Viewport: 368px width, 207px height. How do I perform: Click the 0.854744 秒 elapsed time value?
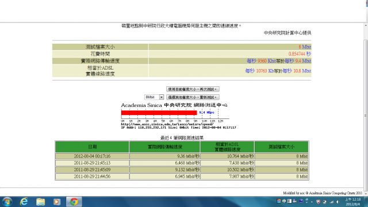click(300, 53)
